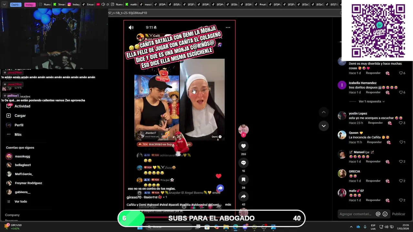Image resolution: width=413 pixels, height=232 pixels.
Task: Open the video comments bubble icon
Action: point(243,163)
